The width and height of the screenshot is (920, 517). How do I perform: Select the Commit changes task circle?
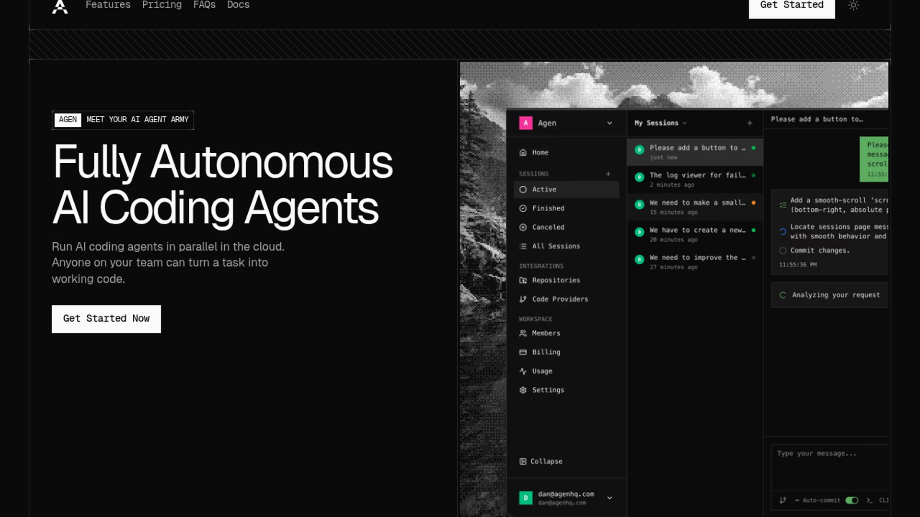(x=782, y=250)
